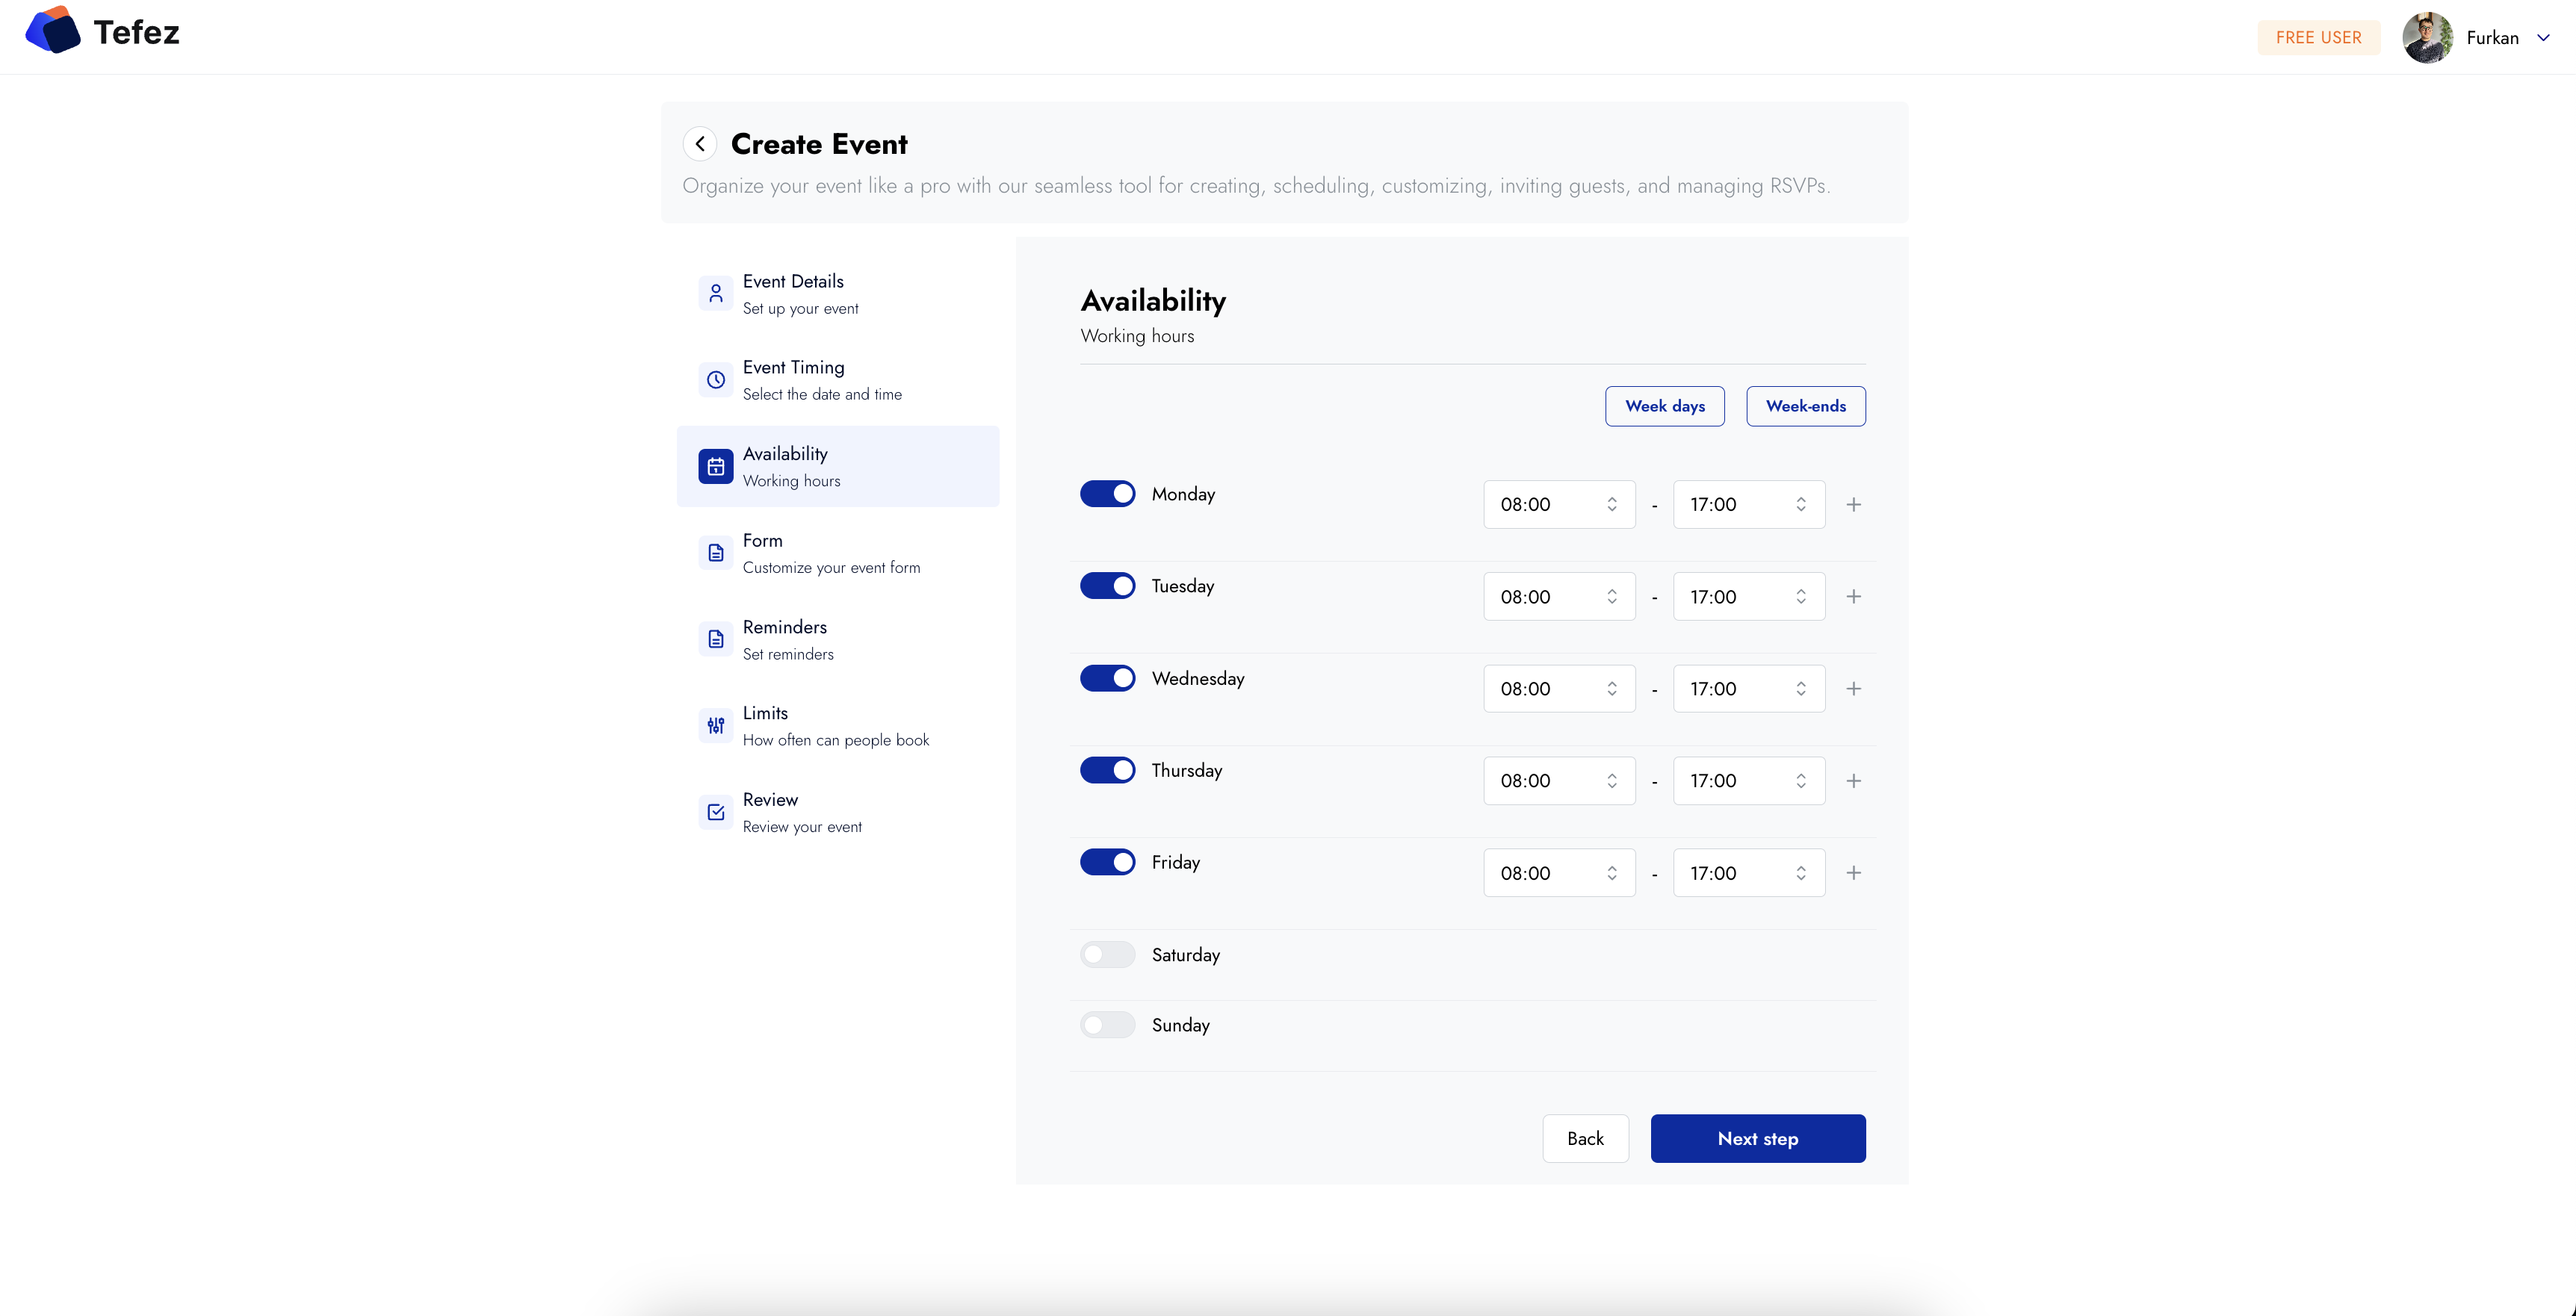2576x1316 pixels.
Task: Open Monday start time 08:00 dropdown
Action: coord(1559,505)
